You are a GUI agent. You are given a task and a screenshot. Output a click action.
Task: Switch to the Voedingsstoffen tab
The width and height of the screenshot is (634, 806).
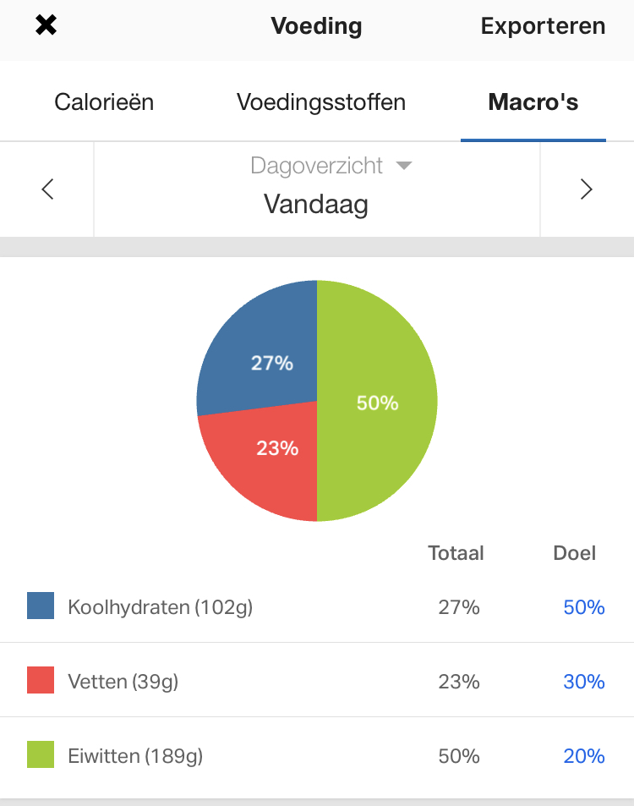pyautogui.click(x=321, y=102)
